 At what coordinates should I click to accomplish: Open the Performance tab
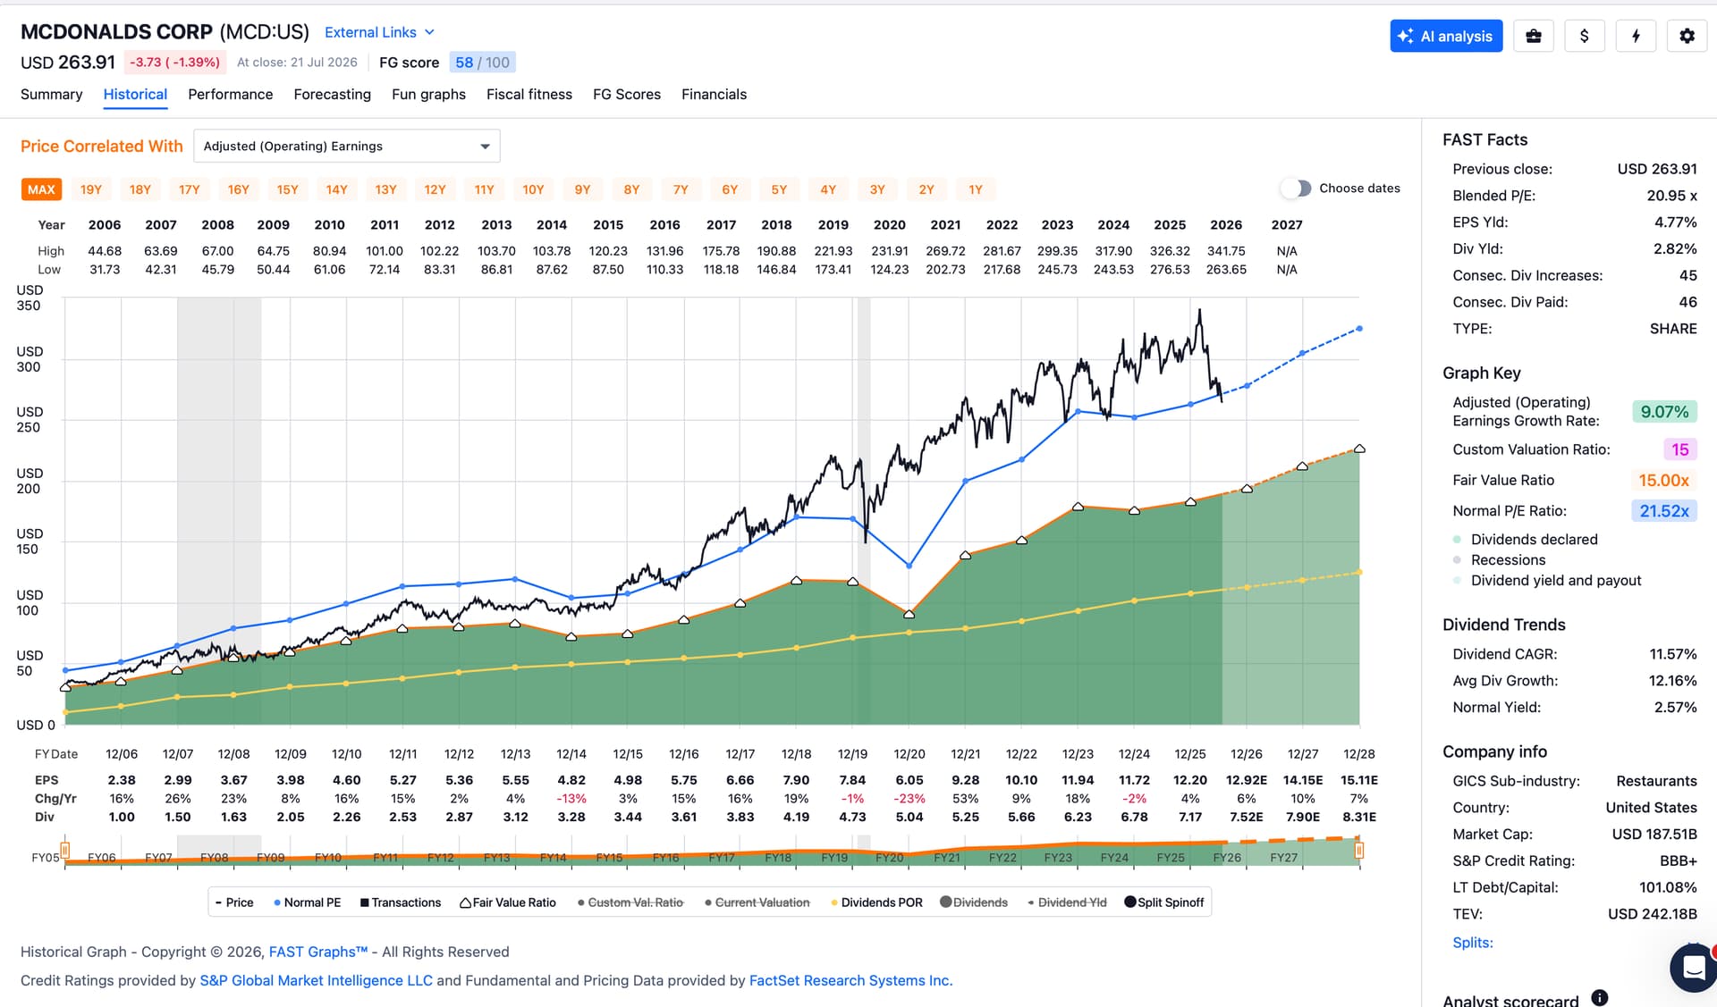coord(230,95)
